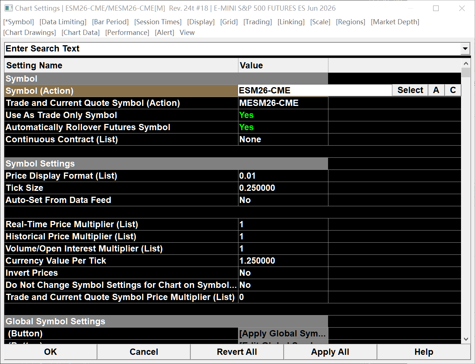
Task: Toggle Use As Trade Only Symbol Yes value
Action: pos(283,115)
